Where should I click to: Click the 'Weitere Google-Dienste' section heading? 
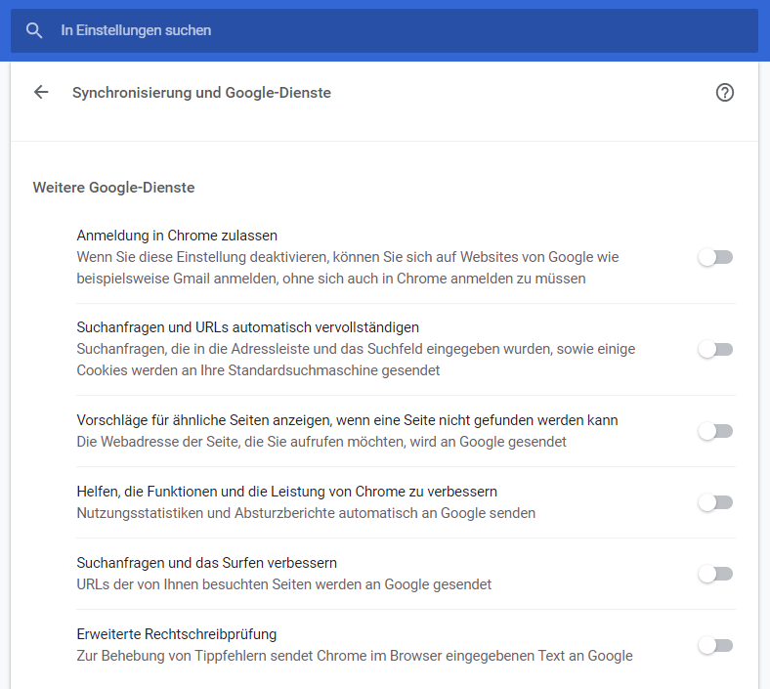pyautogui.click(x=113, y=187)
